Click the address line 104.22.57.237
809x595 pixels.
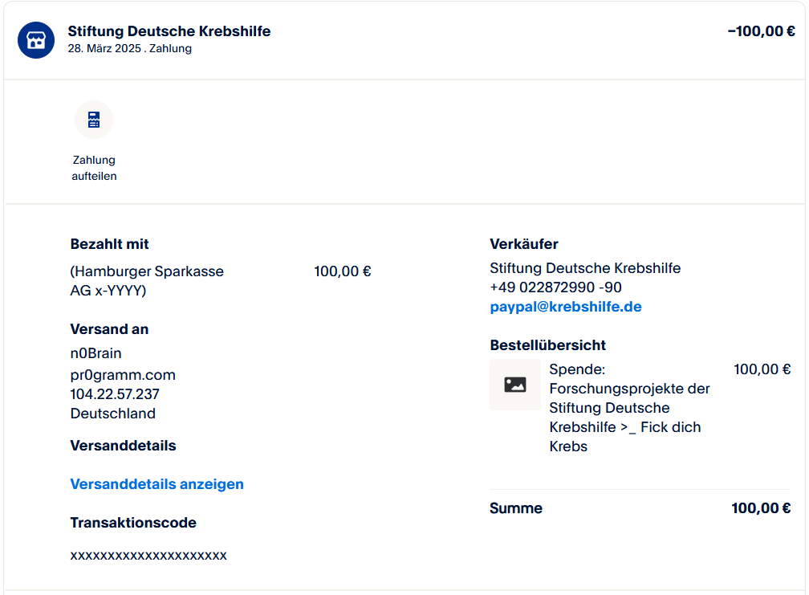pos(115,394)
